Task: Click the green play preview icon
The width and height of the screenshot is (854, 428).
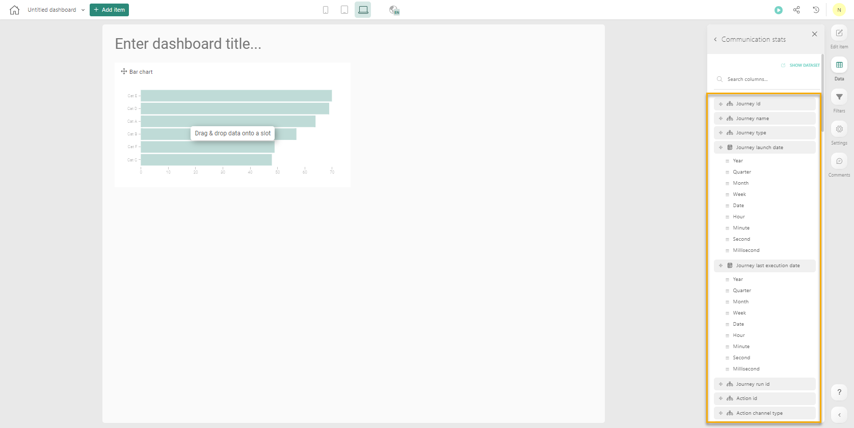Action: [778, 10]
